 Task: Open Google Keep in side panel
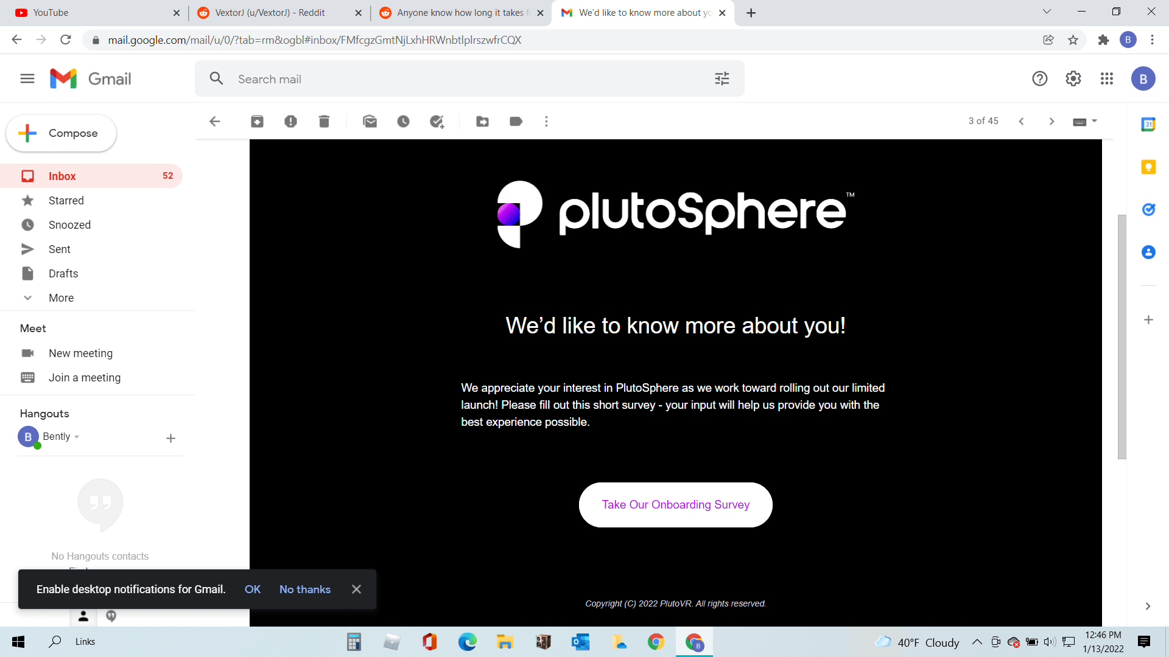click(1148, 167)
